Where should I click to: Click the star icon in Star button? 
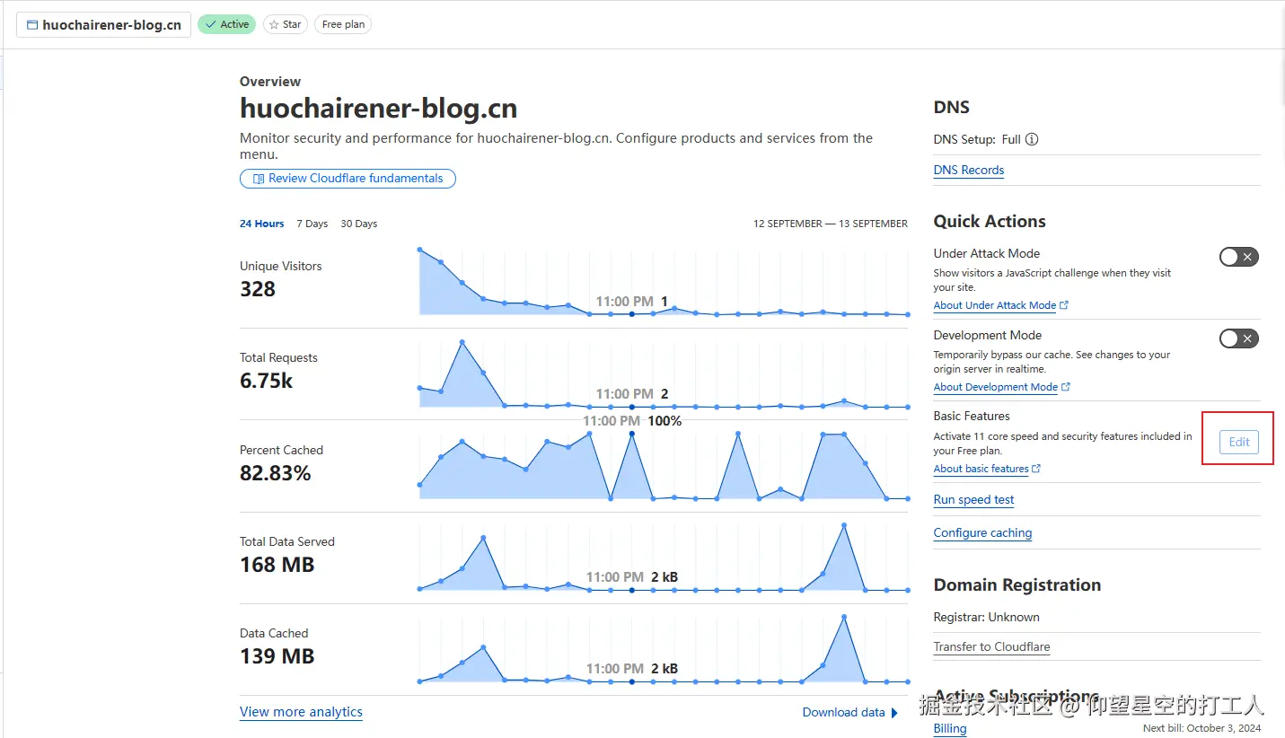coord(274,24)
